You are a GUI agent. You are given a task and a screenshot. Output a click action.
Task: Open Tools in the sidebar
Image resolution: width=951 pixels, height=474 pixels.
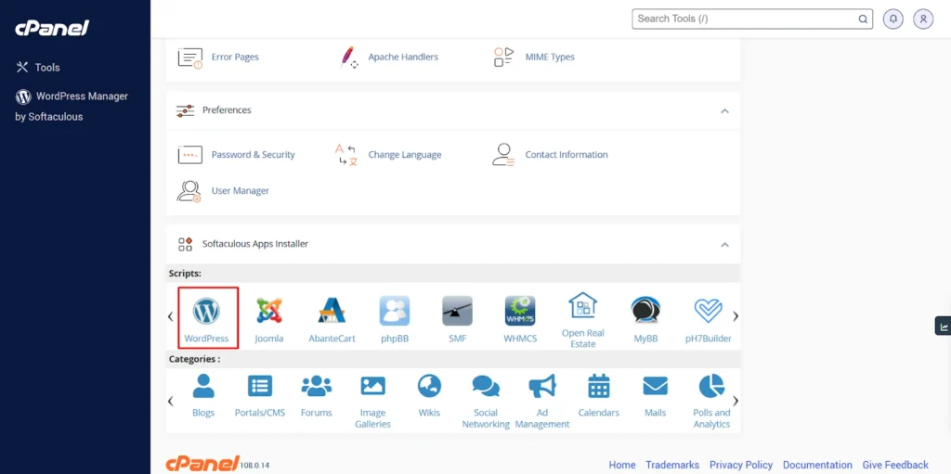(x=37, y=68)
